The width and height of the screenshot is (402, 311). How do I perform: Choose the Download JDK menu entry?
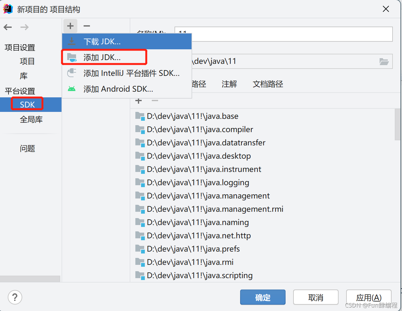127,41
